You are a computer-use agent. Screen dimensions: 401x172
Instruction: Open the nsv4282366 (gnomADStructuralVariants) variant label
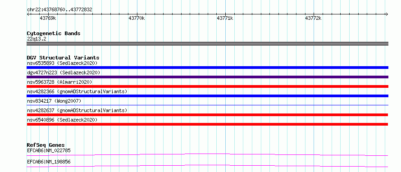coord(77,91)
